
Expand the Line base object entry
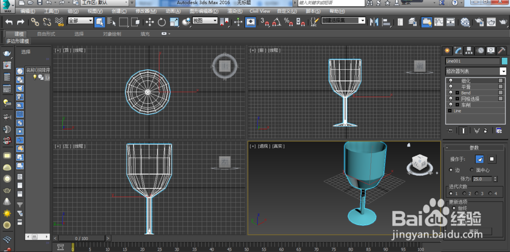point(450,111)
